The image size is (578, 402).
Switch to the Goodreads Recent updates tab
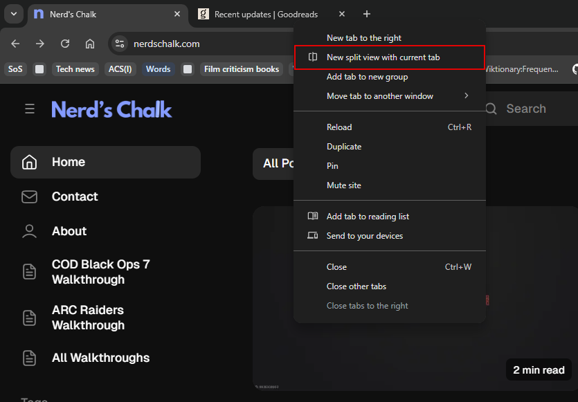click(266, 14)
